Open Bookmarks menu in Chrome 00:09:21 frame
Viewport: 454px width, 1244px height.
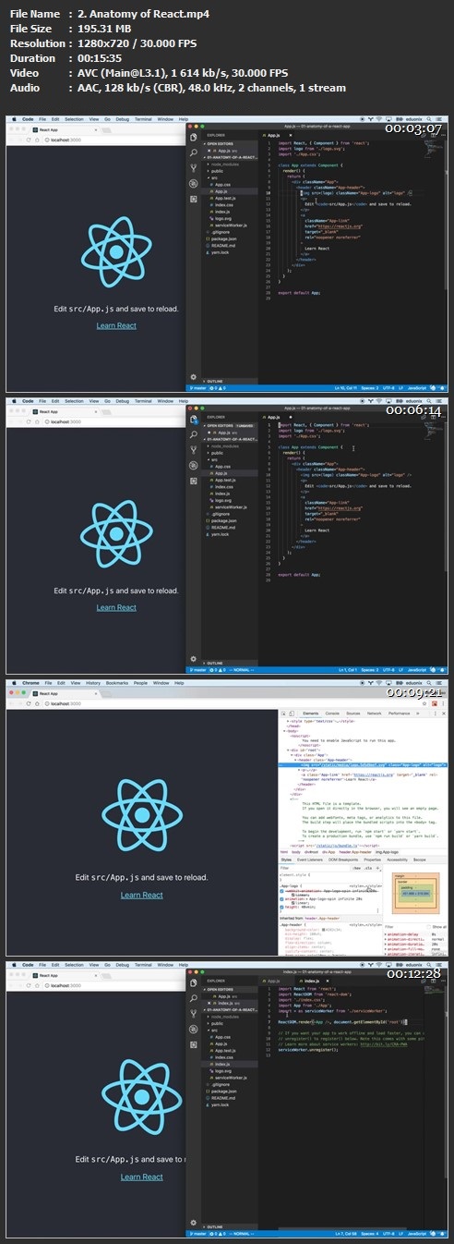pyautogui.click(x=117, y=684)
